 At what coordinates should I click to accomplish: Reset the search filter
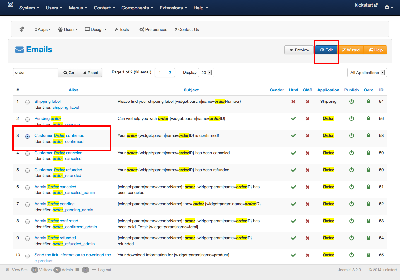point(90,73)
